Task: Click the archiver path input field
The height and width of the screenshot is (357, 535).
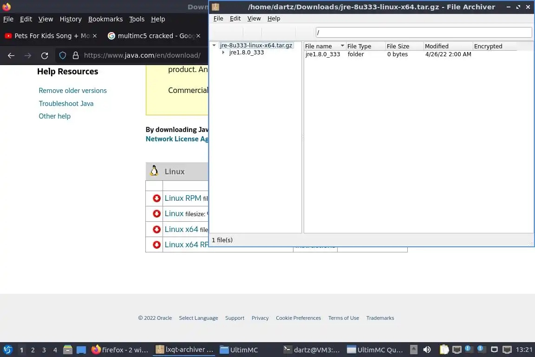Action: [424, 33]
